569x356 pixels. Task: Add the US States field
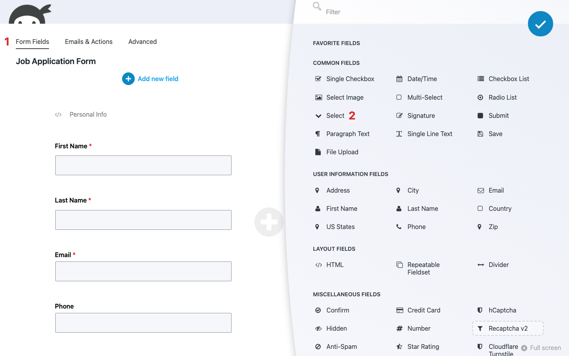335,227
